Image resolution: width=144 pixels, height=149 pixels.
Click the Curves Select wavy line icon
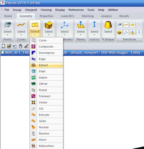pos(21,25)
